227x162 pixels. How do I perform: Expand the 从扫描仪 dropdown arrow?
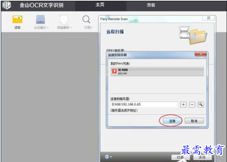[x=48, y=28]
